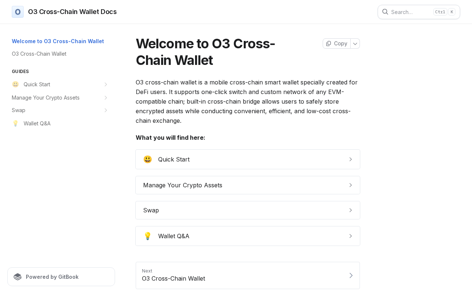Open Manage Your Crypto Assets card
Screen dimensions: 472x295
coord(248,185)
